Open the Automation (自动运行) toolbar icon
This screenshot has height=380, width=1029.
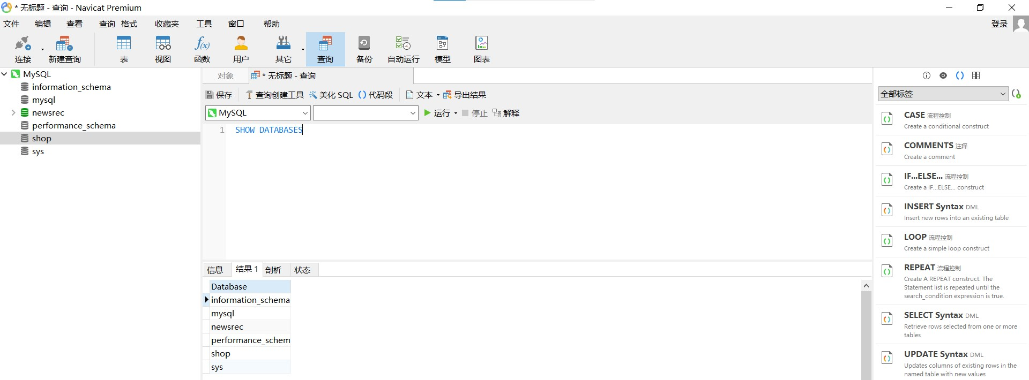click(403, 49)
